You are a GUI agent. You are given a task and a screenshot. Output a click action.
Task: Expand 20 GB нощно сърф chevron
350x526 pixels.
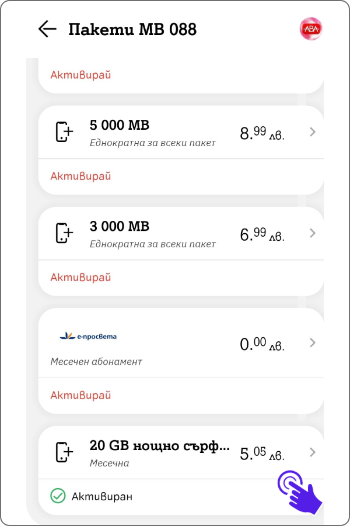313,452
